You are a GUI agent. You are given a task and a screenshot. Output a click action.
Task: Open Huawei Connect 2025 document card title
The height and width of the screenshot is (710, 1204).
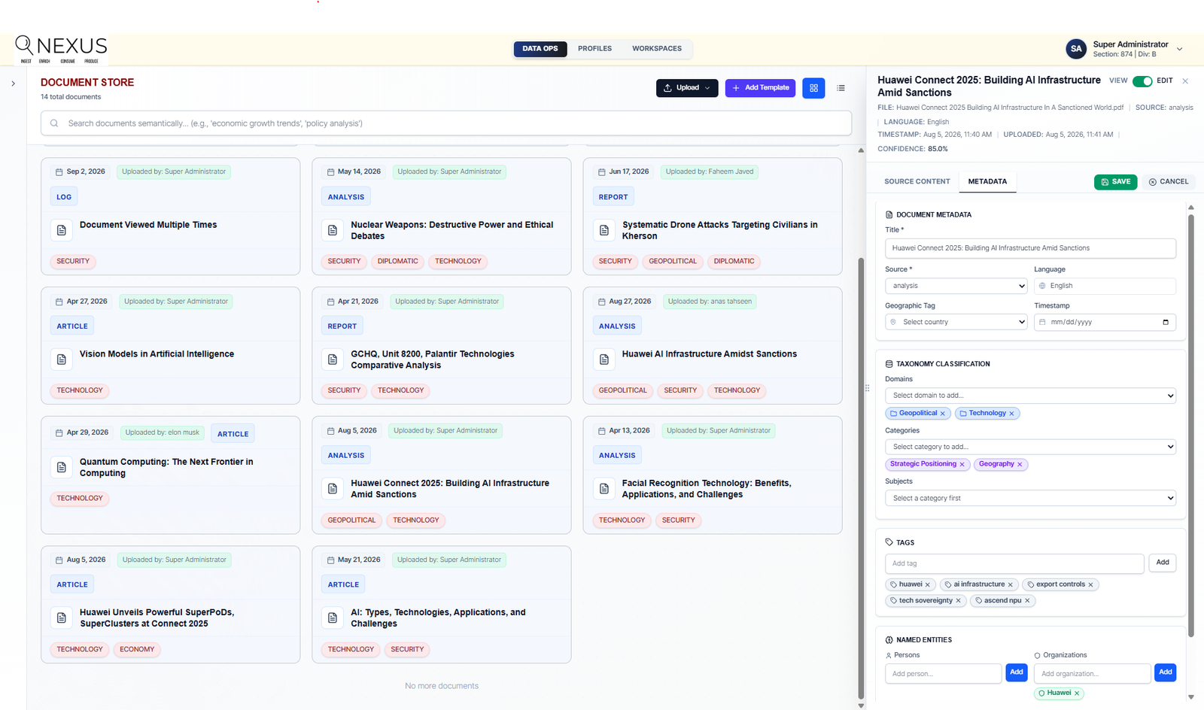pyautogui.click(x=450, y=489)
